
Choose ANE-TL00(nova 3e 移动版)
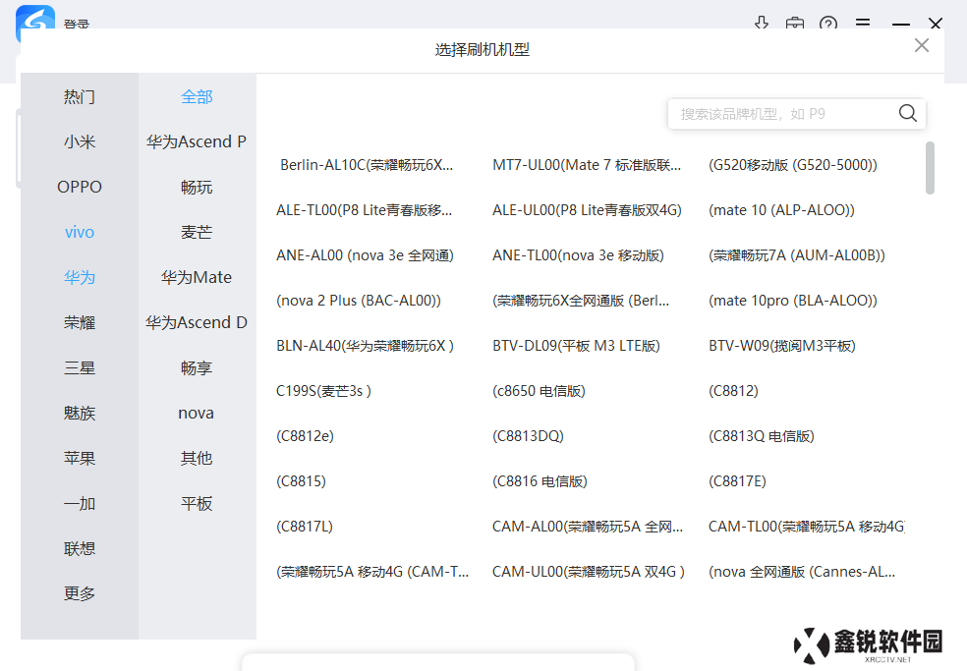coord(578,255)
